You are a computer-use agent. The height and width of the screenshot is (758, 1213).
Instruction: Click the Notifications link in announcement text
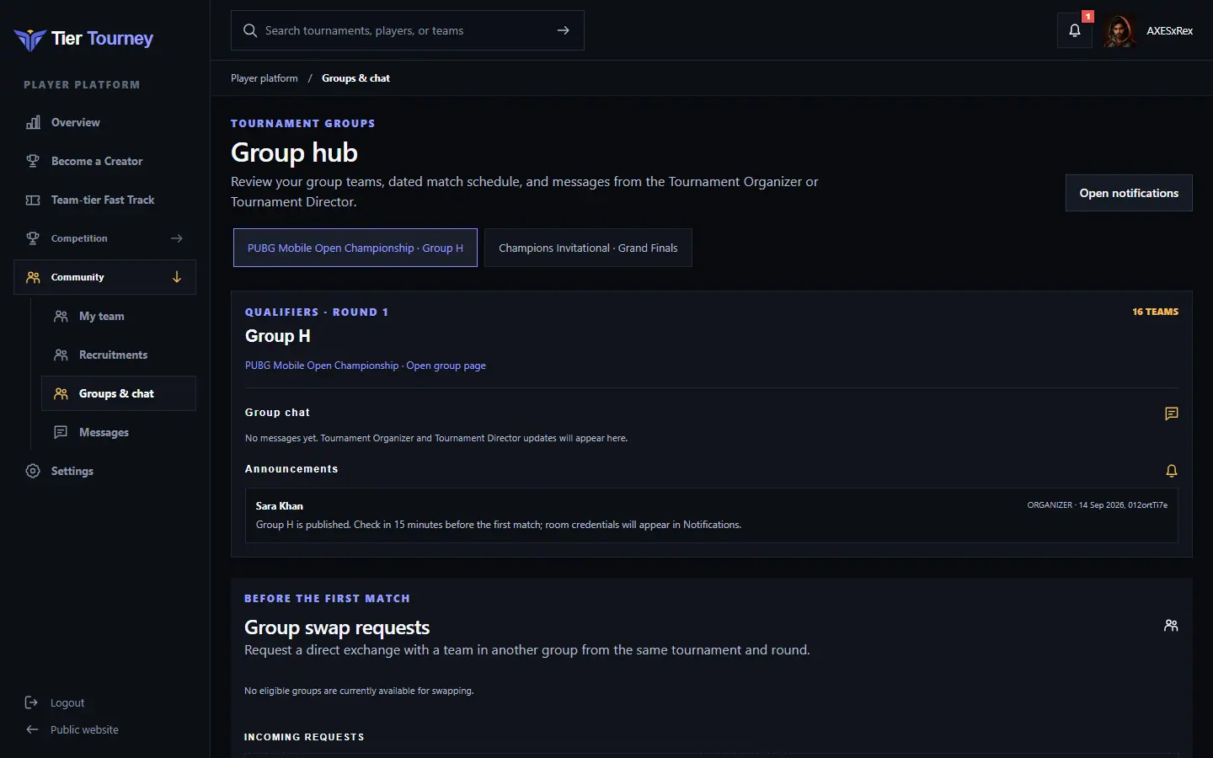click(x=711, y=525)
